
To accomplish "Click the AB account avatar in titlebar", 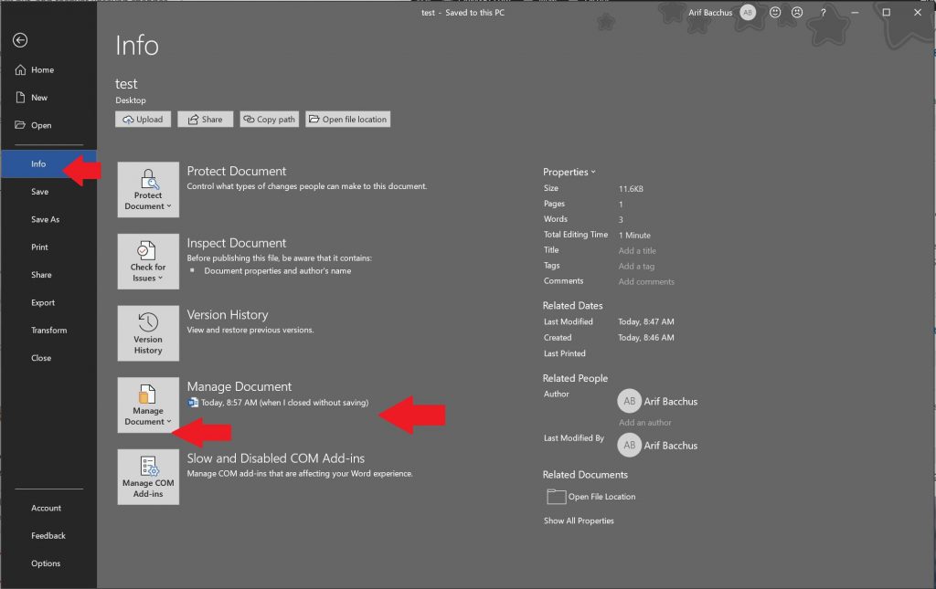I will point(748,12).
